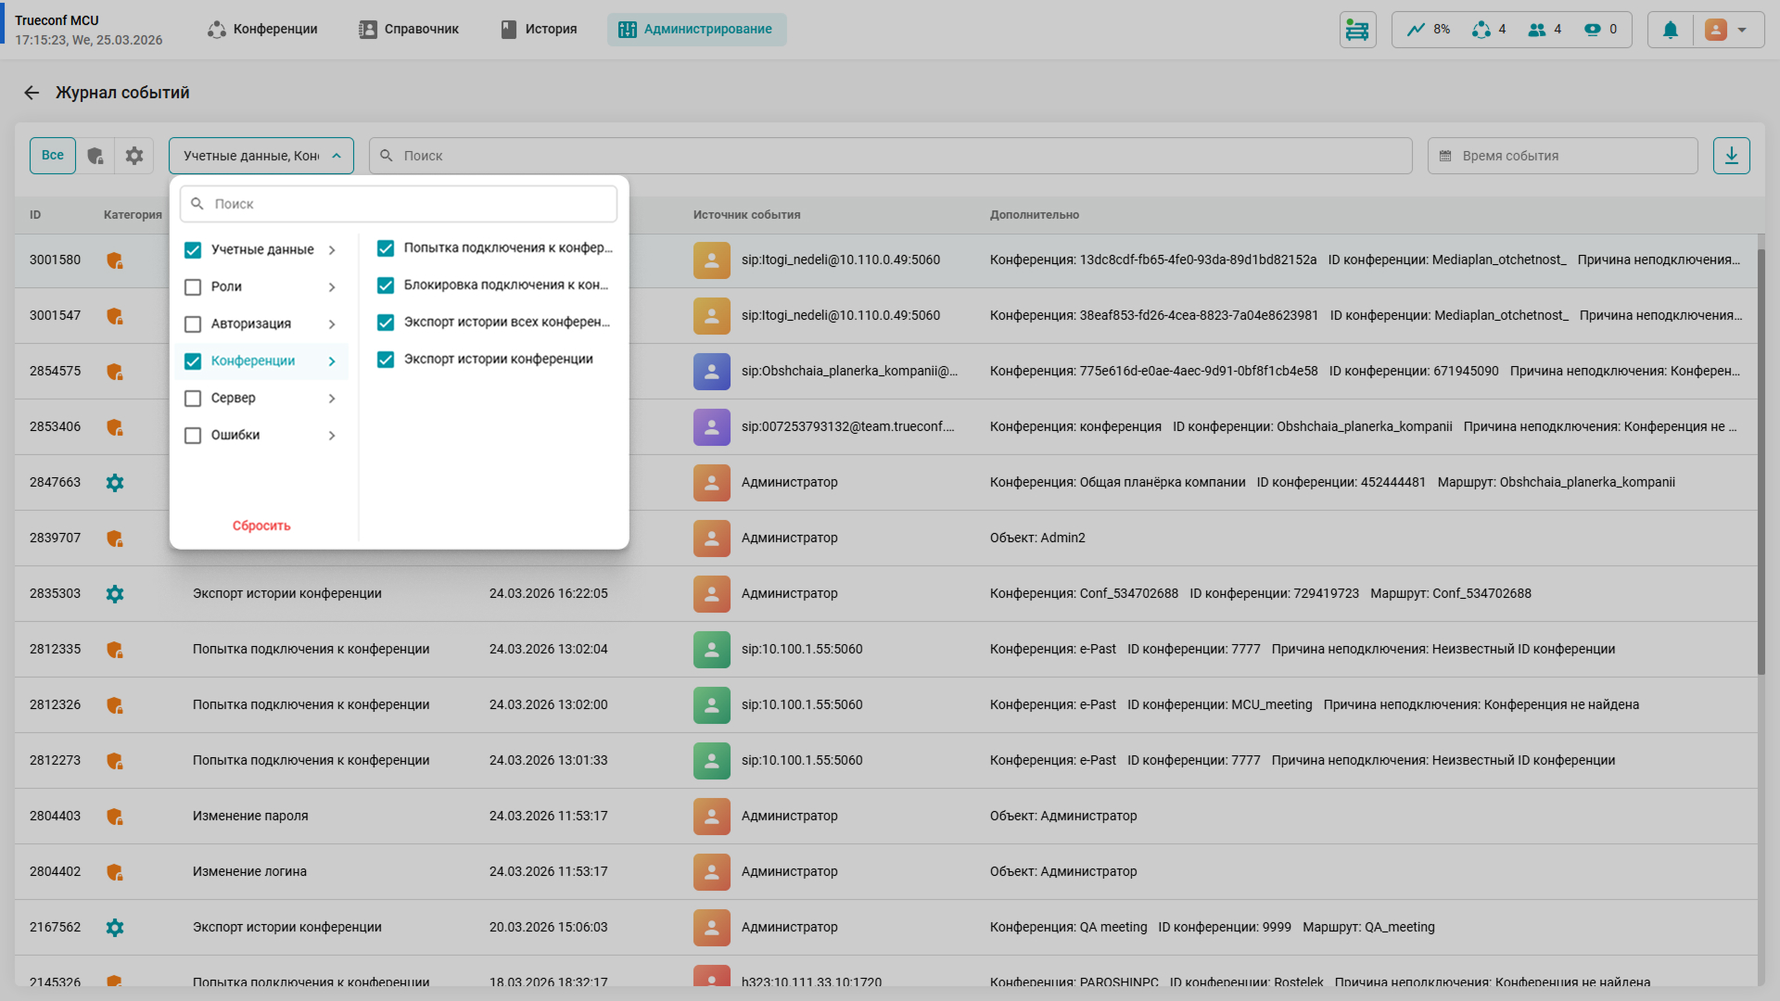Expand Роли submenu chevron
The image size is (1780, 1001).
[x=332, y=287]
